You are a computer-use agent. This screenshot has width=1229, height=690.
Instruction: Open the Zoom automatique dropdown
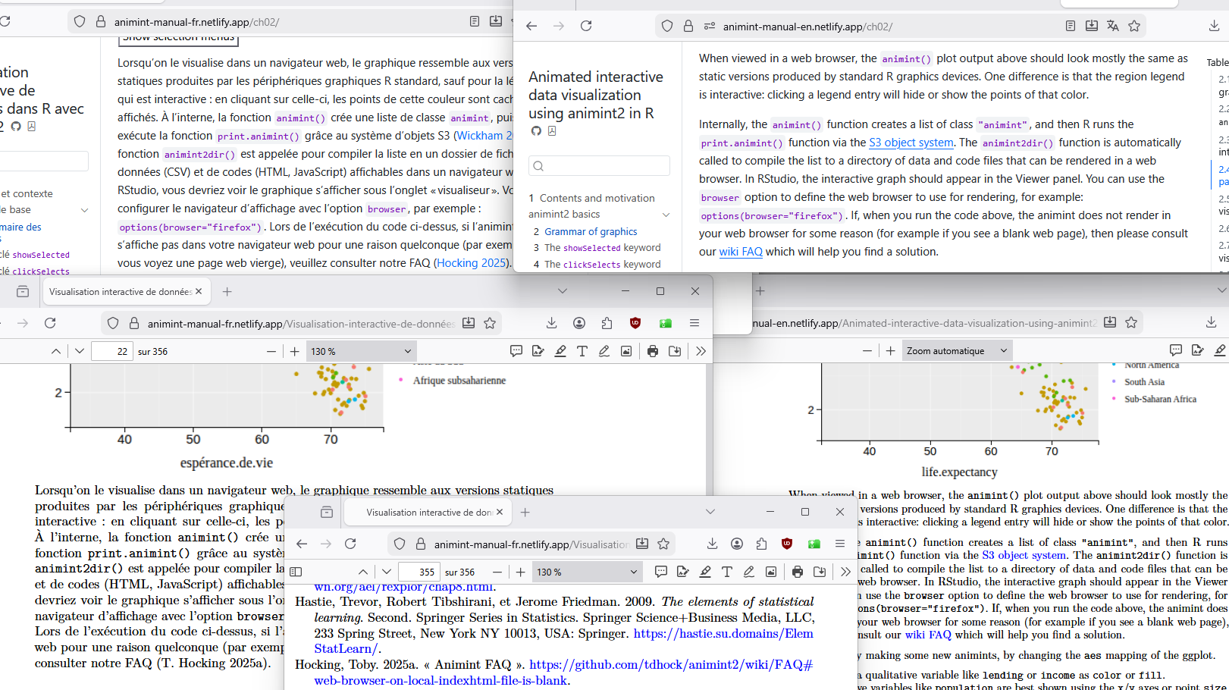point(957,351)
